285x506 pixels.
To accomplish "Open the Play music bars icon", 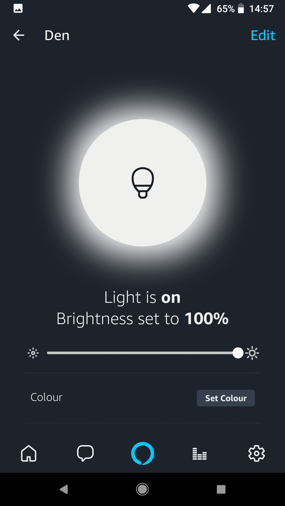I will (199, 454).
